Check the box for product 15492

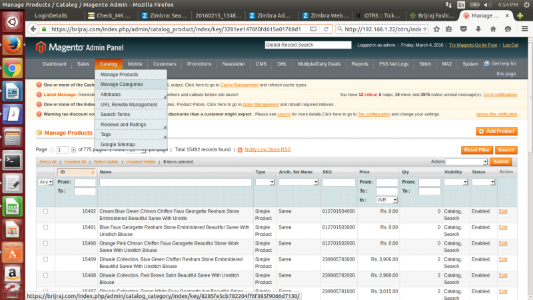(45, 211)
